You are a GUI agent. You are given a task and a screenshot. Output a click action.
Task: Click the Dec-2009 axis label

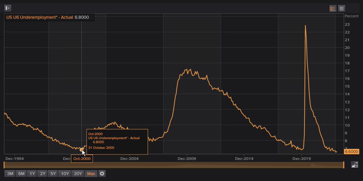187,158
